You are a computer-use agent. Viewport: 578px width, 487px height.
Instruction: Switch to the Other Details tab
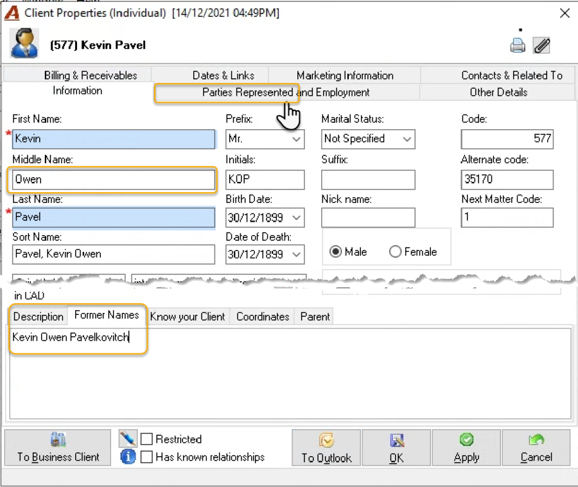(498, 92)
